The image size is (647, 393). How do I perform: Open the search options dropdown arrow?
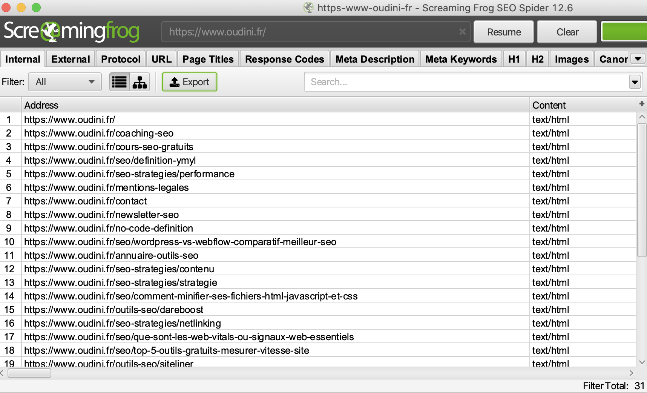tap(635, 82)
